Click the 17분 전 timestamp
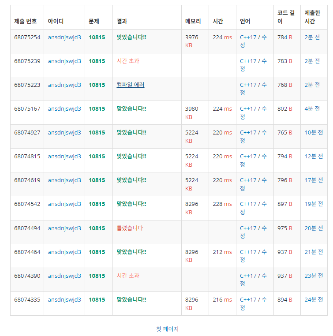 (314, 180)
